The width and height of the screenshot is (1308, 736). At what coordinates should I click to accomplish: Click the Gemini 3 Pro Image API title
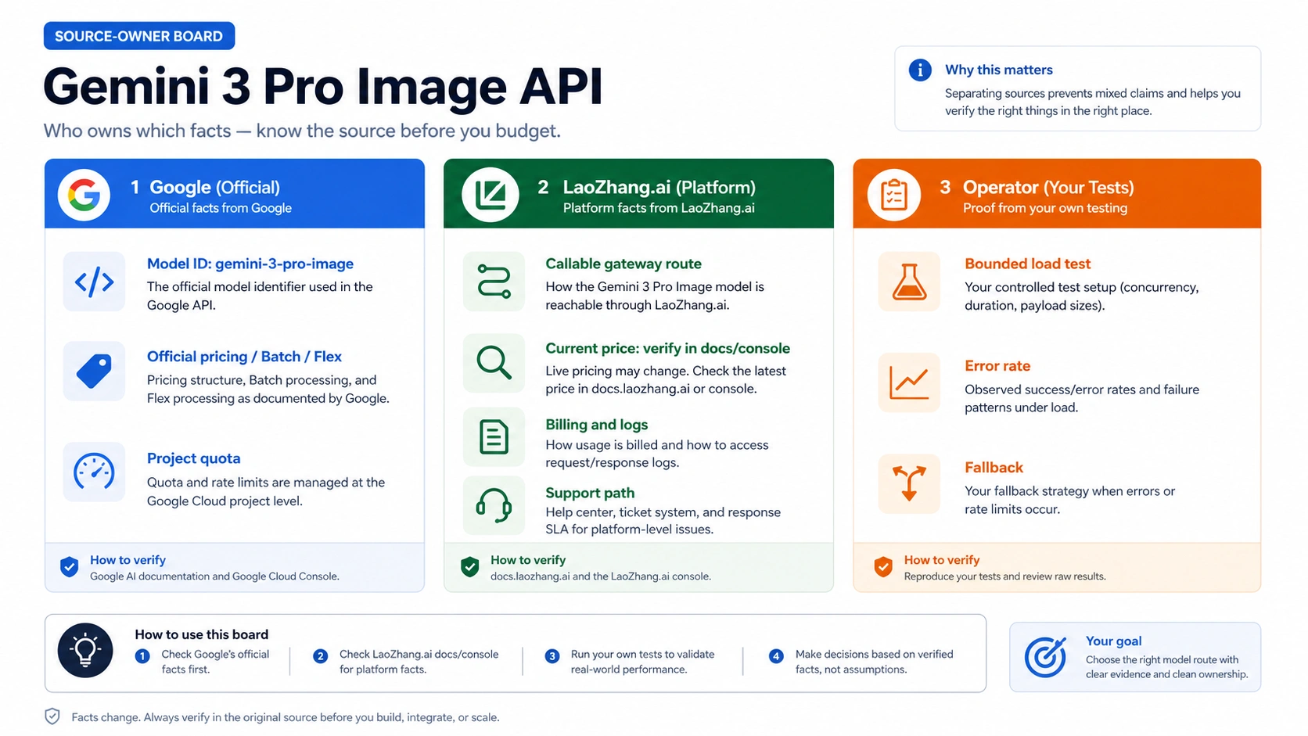[x=322, y=87]
